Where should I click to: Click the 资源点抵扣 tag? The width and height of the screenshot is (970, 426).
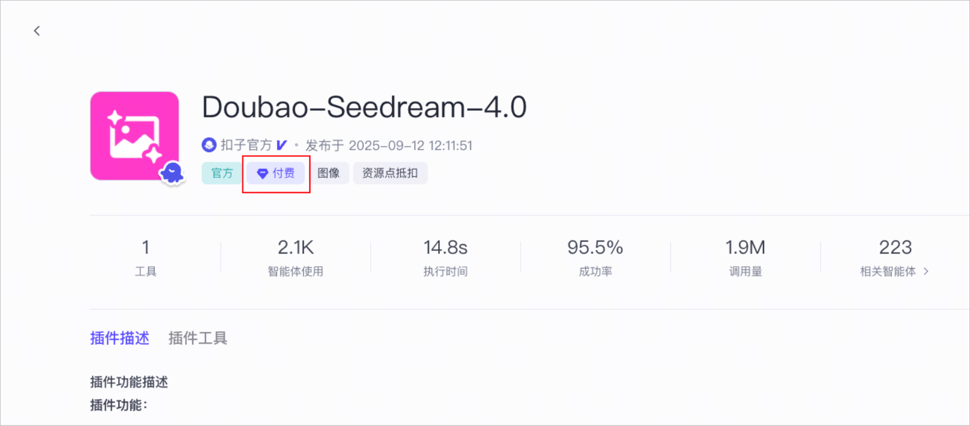(x=390, y=174)
